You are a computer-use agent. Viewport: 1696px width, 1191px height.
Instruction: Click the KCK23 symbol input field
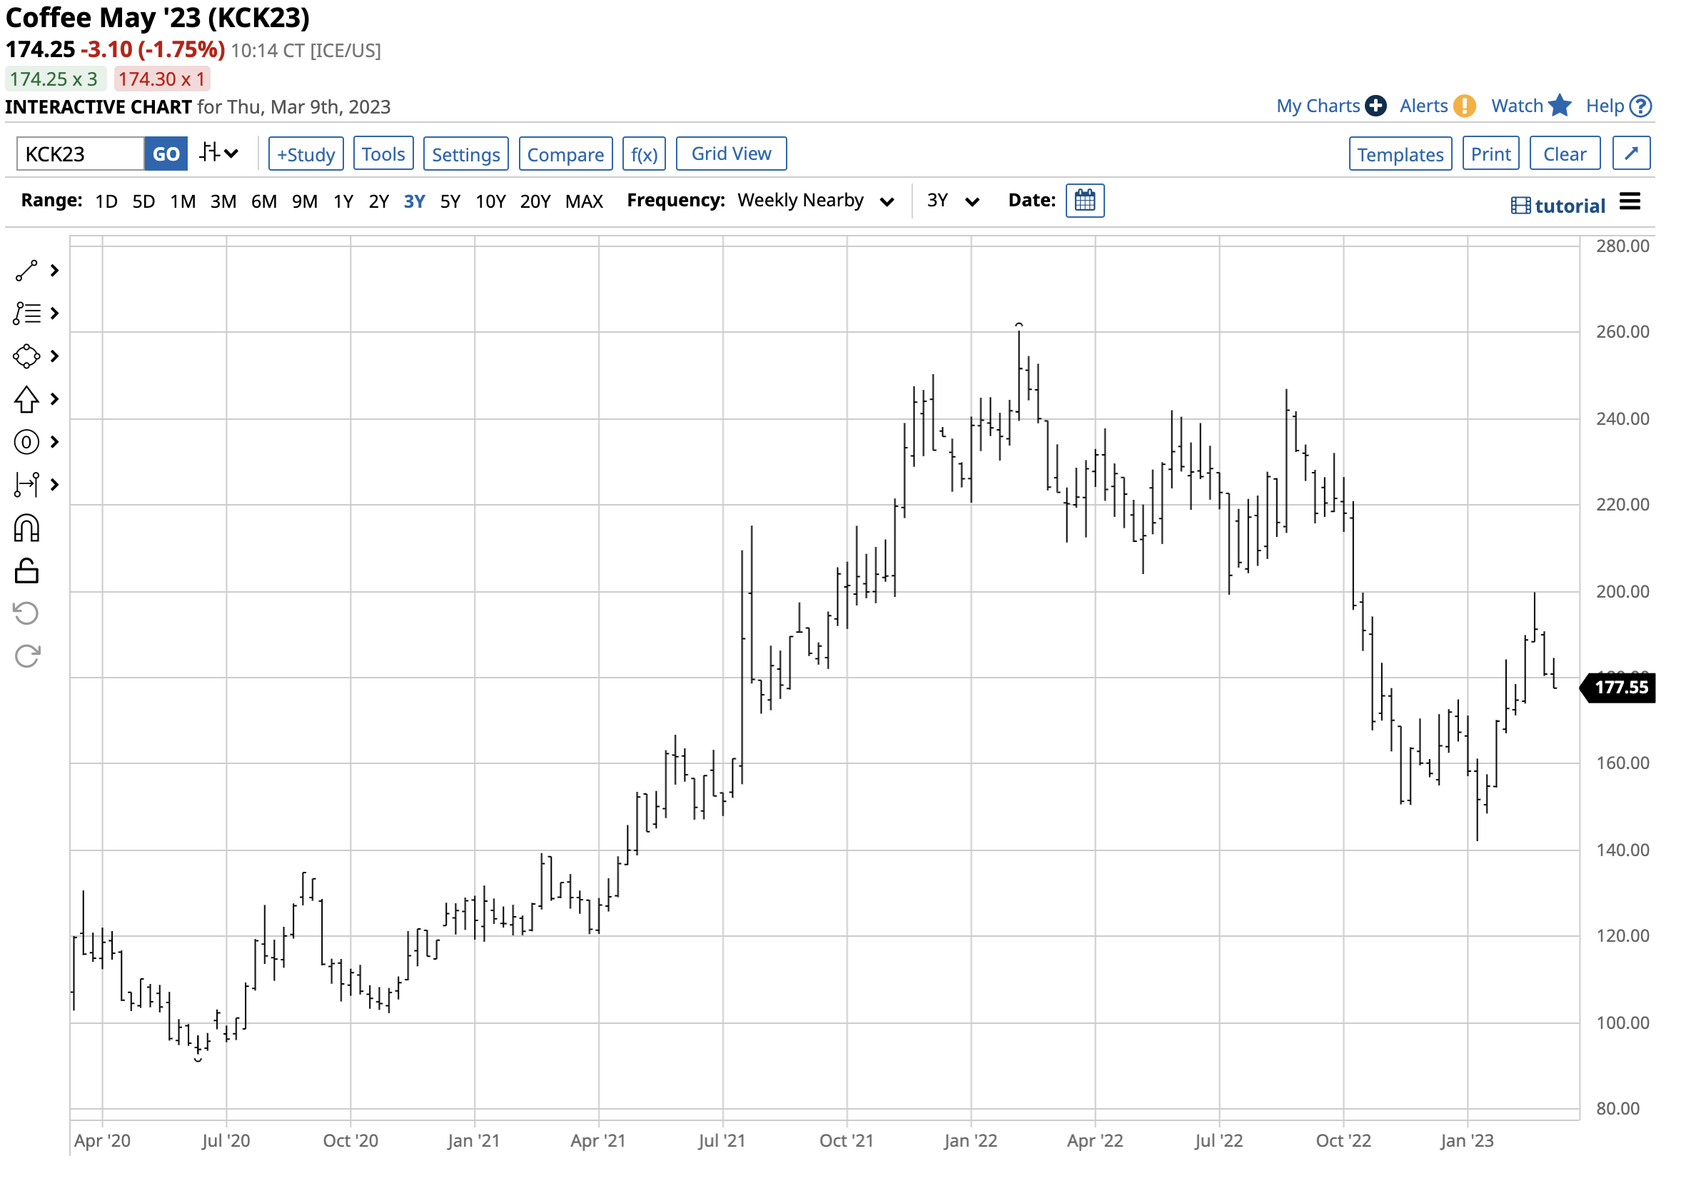point(80,154)
